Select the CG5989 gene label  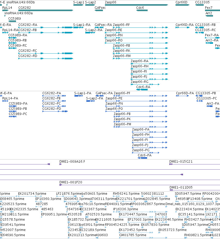click(x=14, y=19)
